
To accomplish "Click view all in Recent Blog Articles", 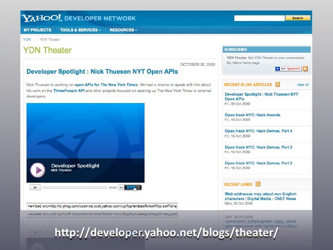I will click(303, 85).
